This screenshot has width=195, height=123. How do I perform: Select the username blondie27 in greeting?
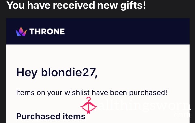(x=68, y=72)
